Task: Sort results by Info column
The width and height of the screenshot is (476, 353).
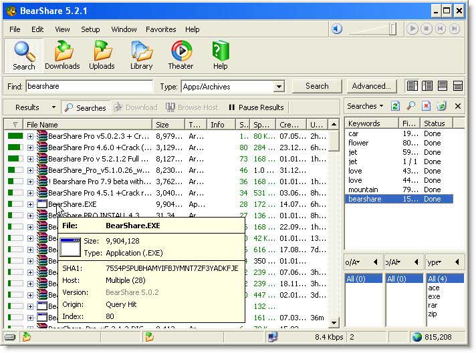Action: 221,125
